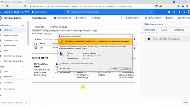
Task: Click the search magnifier icon
Action: 68,12
